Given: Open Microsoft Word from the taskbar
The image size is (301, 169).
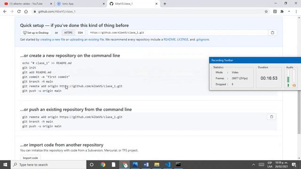Looking at the screenshot, I should pos(146,165).
